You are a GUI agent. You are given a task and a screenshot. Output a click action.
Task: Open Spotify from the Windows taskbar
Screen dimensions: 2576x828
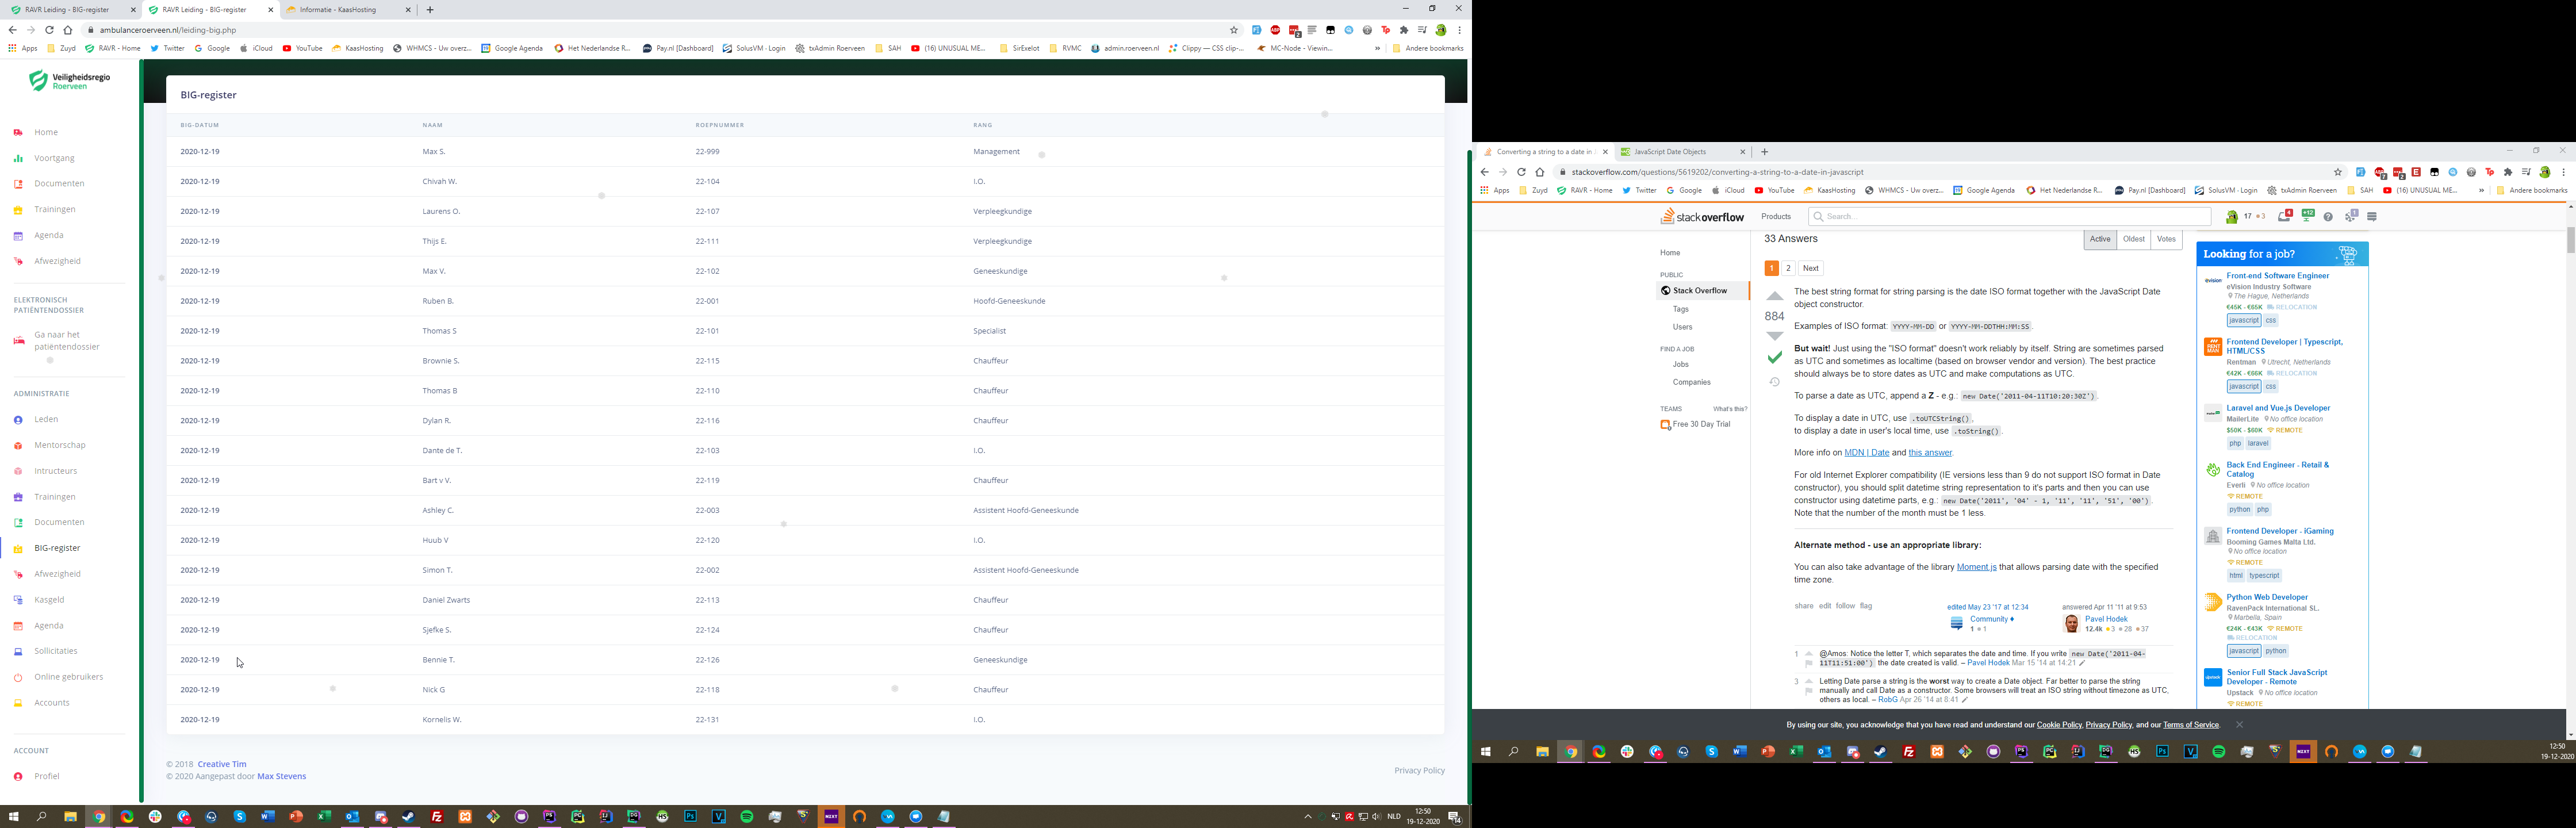(747, 817)
